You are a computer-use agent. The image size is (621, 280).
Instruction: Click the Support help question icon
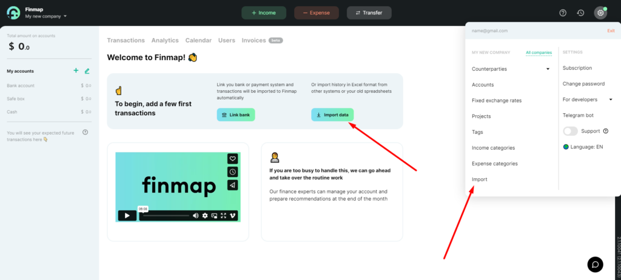pos(606,131)
